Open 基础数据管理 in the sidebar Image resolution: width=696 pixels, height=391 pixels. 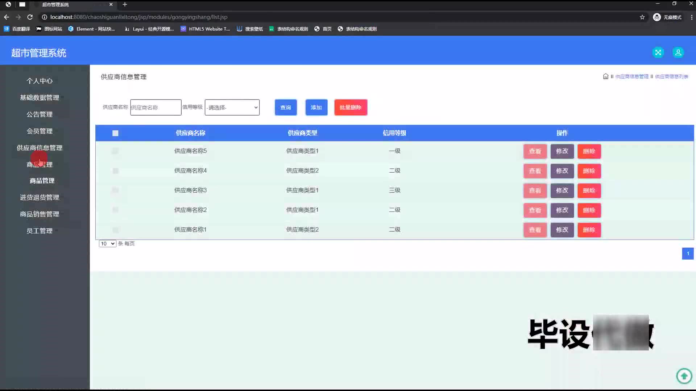click(40, 97)
